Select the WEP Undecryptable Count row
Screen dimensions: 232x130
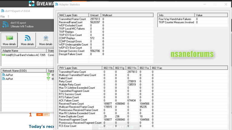tap(106, 45)
